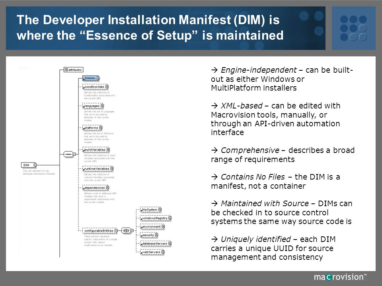Click the 'Maintained with Source' bullet text
Viewport: 382px width, 286px height.
tap(282, 212)
